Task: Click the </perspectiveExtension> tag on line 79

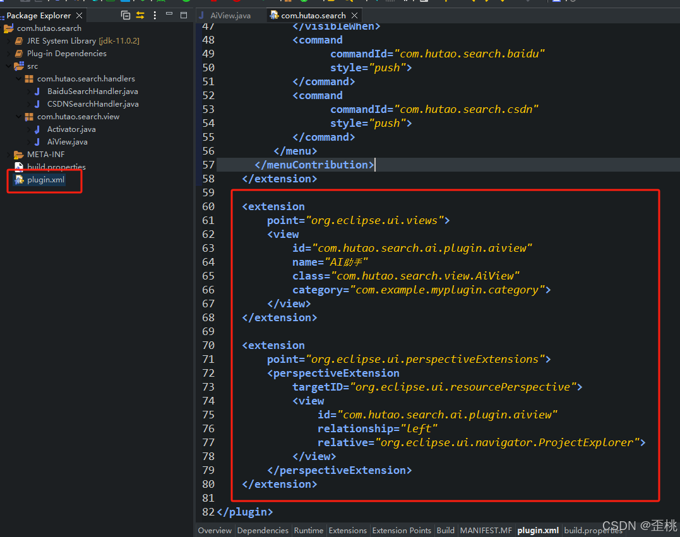Action: (340, 470)
